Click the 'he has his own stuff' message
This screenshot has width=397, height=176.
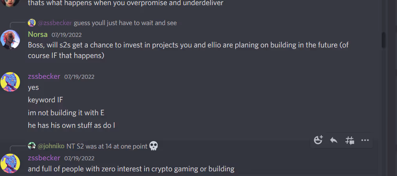tap(71, 125)
